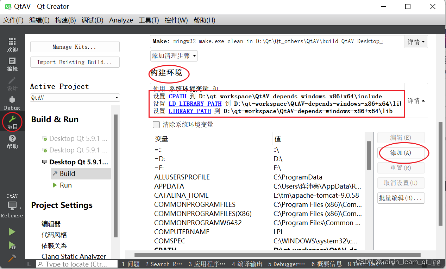Open the Window (控件) menu

point(176,20)
